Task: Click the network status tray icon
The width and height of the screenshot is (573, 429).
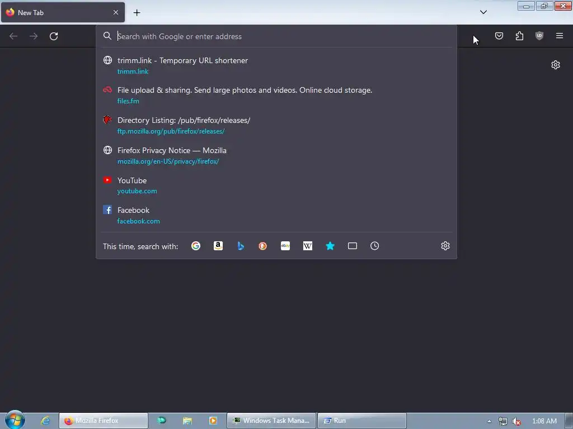Action: point(503,421)
